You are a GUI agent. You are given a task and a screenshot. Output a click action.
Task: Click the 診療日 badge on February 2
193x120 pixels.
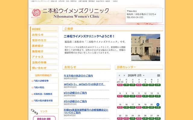coord(126,85)
